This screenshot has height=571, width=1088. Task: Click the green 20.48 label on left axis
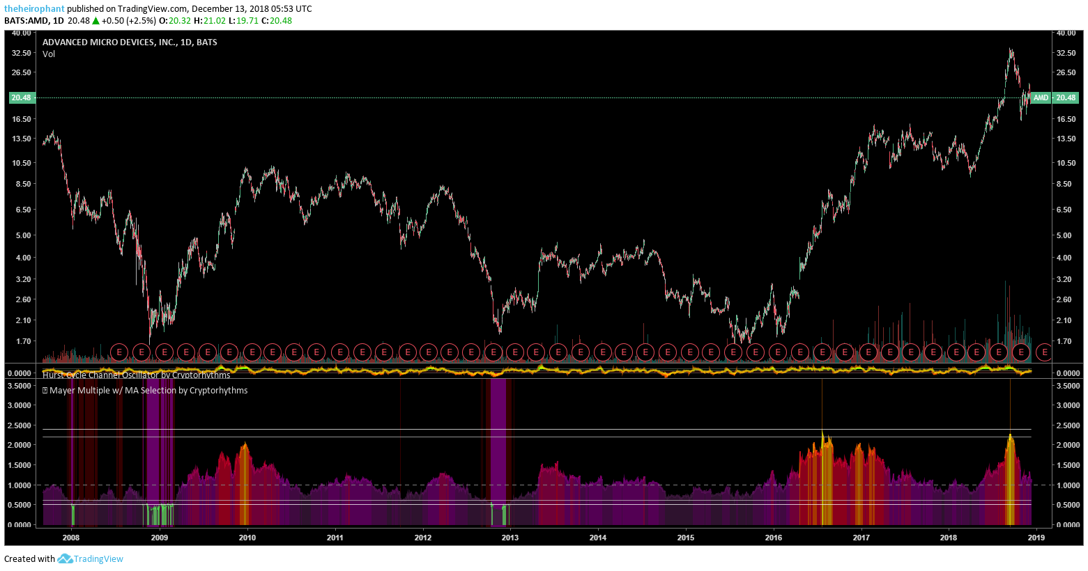pos(21,97)
